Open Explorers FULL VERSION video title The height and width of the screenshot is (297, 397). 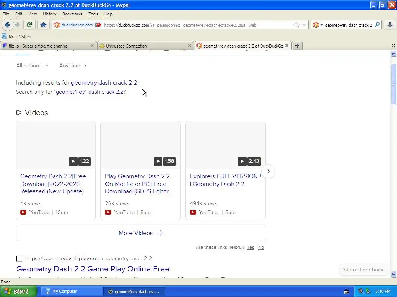[x=225, y=180]
